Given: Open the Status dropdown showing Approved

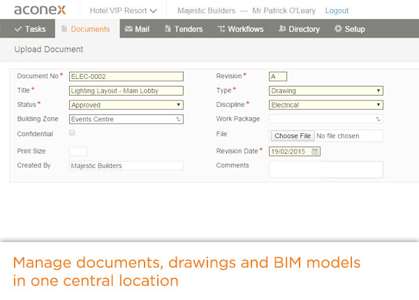Looking at the screenshot, I should pyautogui.click(x=126, y=105).
